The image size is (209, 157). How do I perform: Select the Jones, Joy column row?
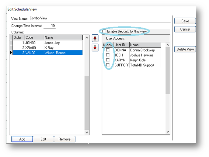[x=52, y=43]
